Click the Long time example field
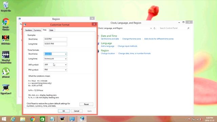This screenshot has height=122, width=217. 55,44
